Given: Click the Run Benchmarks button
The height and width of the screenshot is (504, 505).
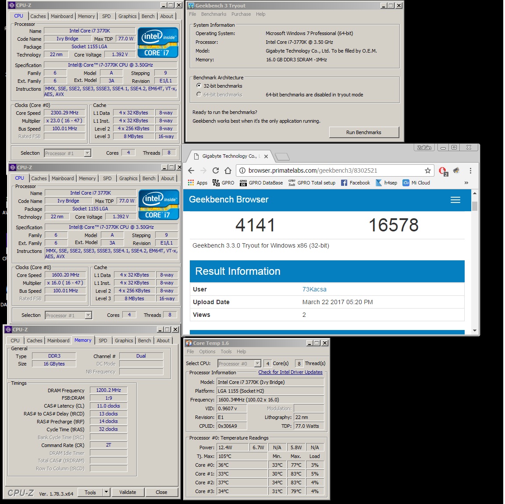Looking at the screenshot, I should pos(364,132).
